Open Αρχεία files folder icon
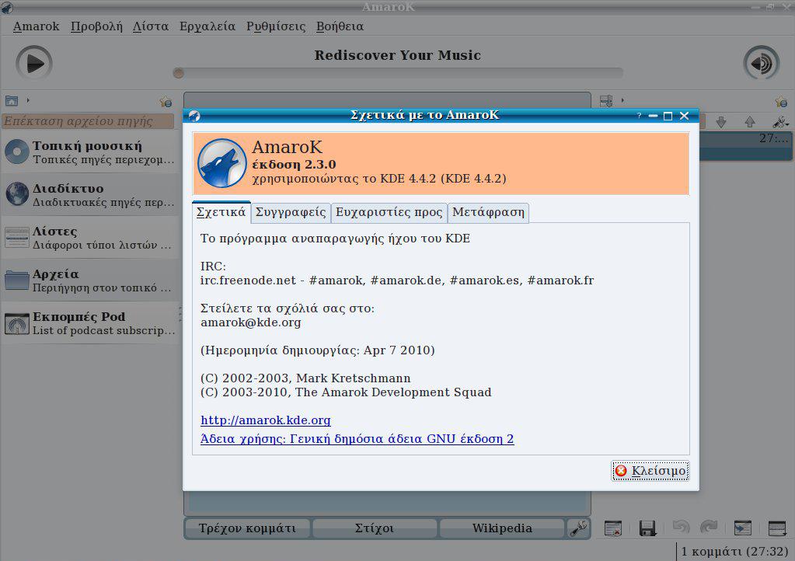The image size is (795, 561). tap(17, 280)
